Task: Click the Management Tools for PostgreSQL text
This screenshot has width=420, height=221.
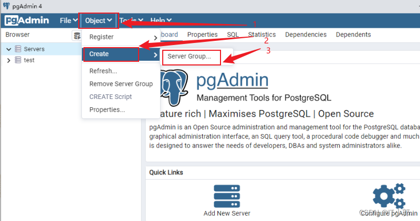Action: coord(264,98)
